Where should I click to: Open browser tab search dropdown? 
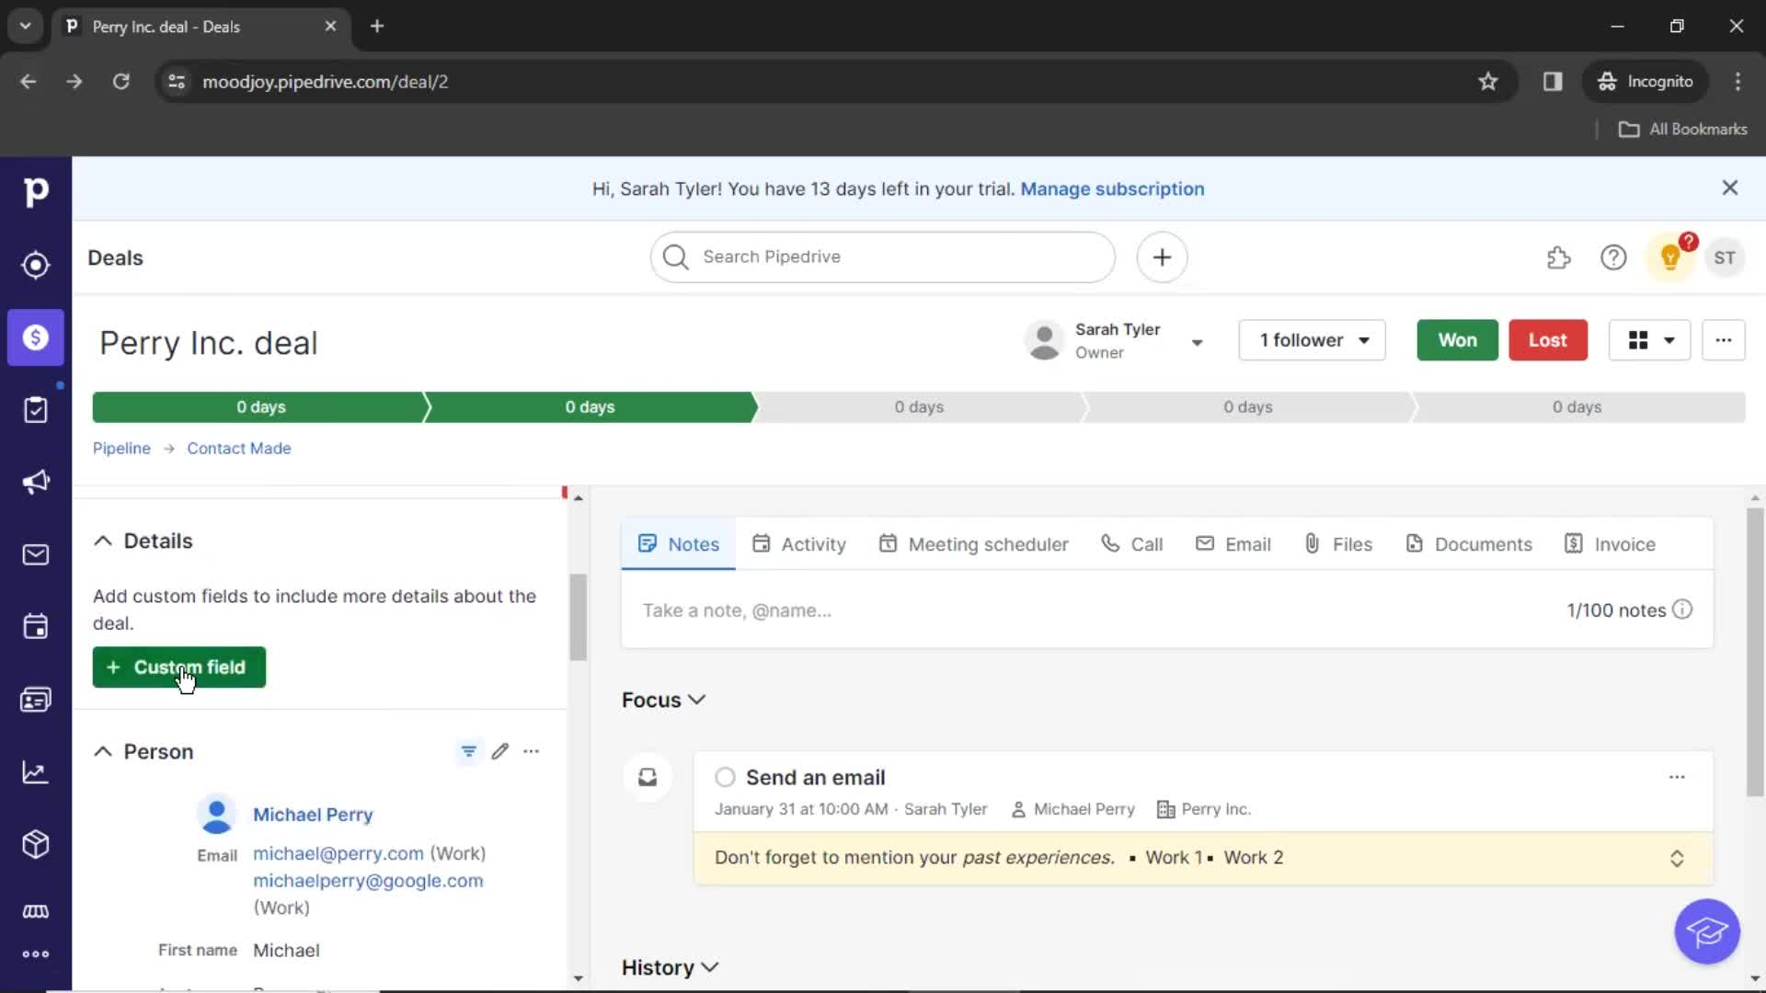pos(25,26)
